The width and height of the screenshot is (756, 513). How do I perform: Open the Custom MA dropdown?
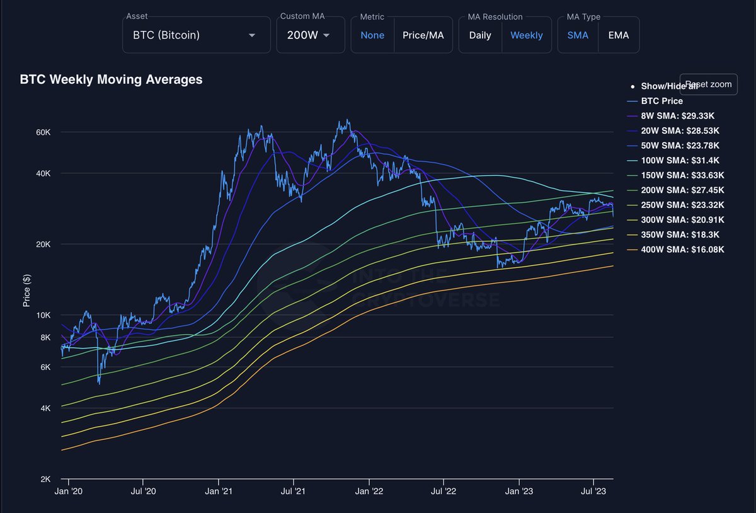pos(310,35)
